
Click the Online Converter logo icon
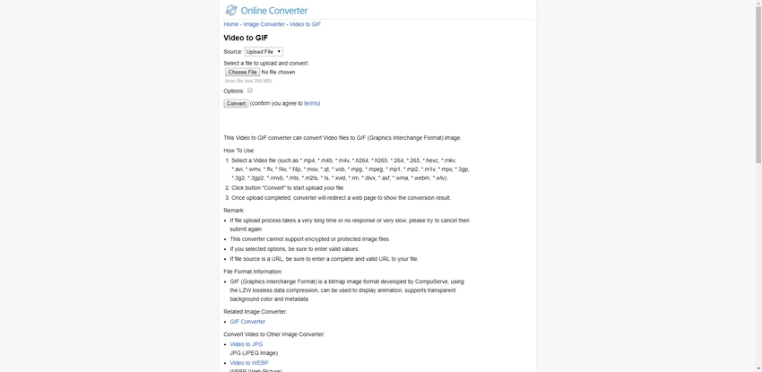click(231, 10)
